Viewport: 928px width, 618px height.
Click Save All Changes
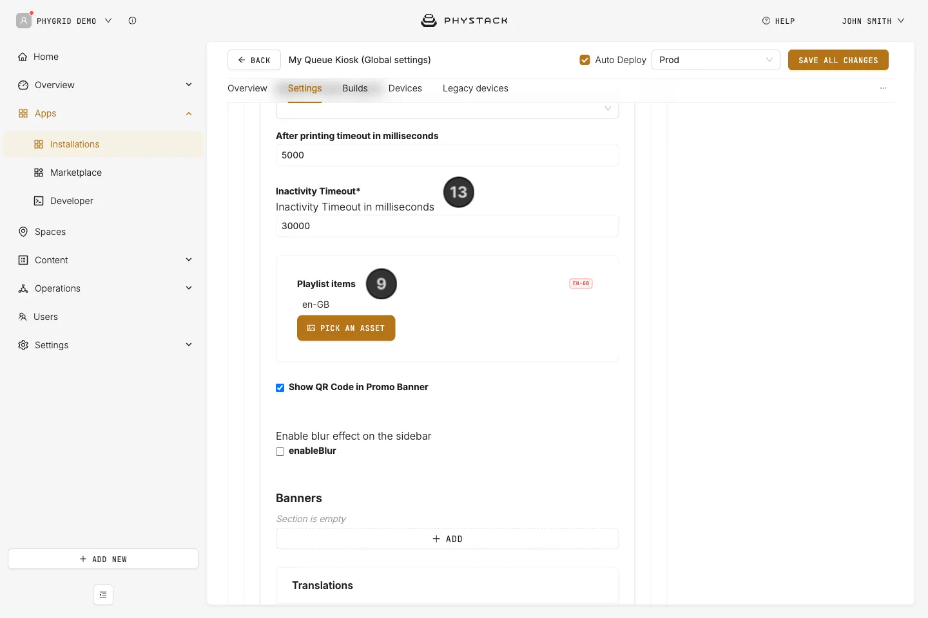838,60
